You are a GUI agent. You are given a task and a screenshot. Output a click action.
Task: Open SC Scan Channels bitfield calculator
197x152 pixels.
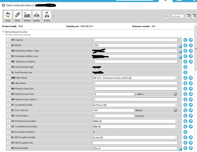click(175, 110)
